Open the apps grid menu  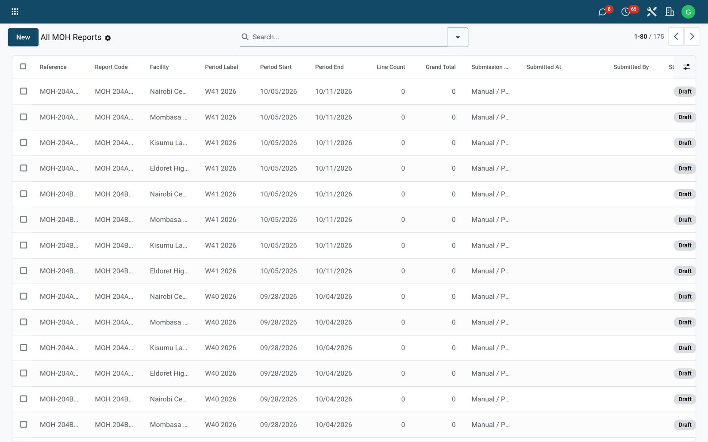click(15, 12)
